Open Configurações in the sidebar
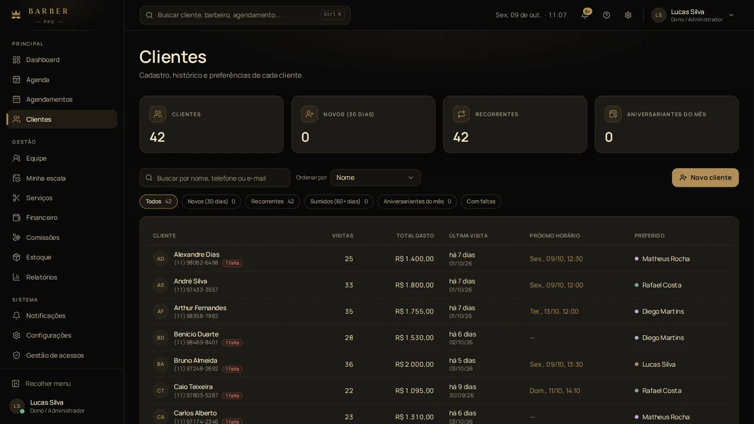 pos(62,335)
